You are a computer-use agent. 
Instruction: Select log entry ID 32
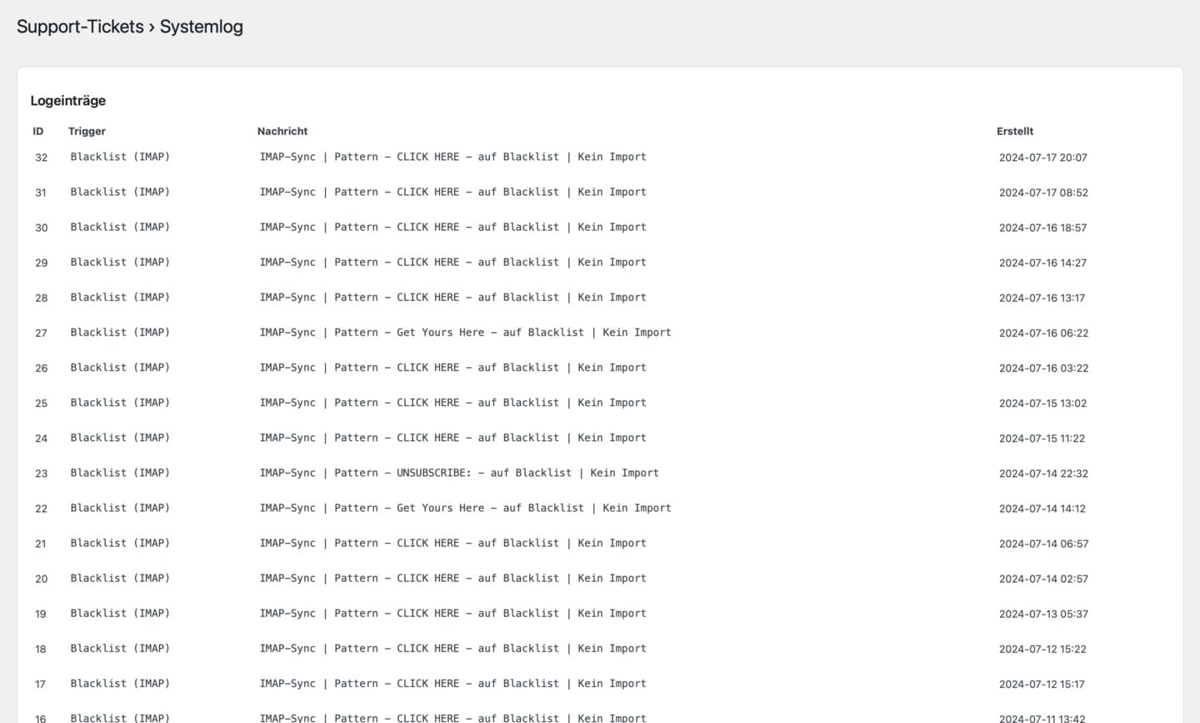(41, 158)
